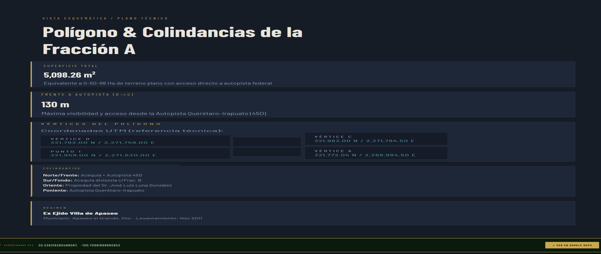Click the Colindancias section heading
This screenshot has width=601, height=254.
[x=62, y=168]
